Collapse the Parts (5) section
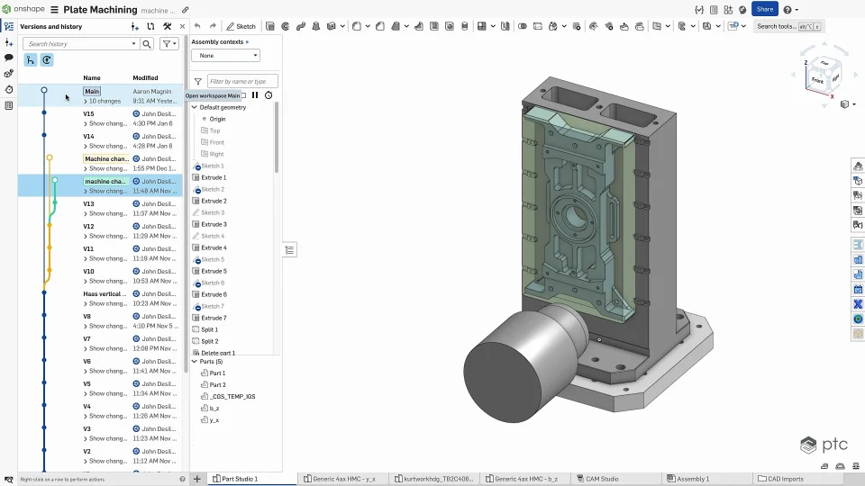Viewport: 865px width, 486px height. 195,362
